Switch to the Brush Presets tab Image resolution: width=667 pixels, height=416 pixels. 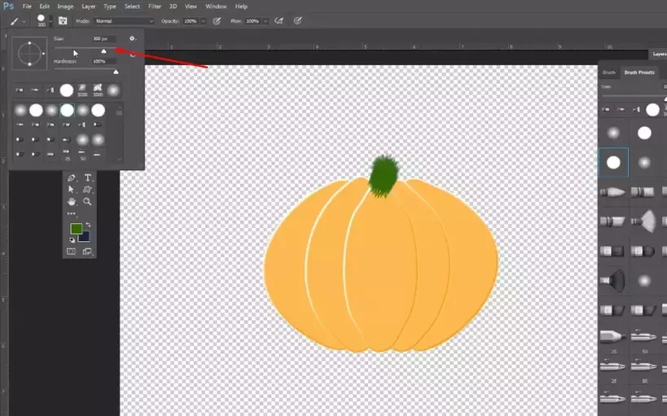tap(639, 72)
